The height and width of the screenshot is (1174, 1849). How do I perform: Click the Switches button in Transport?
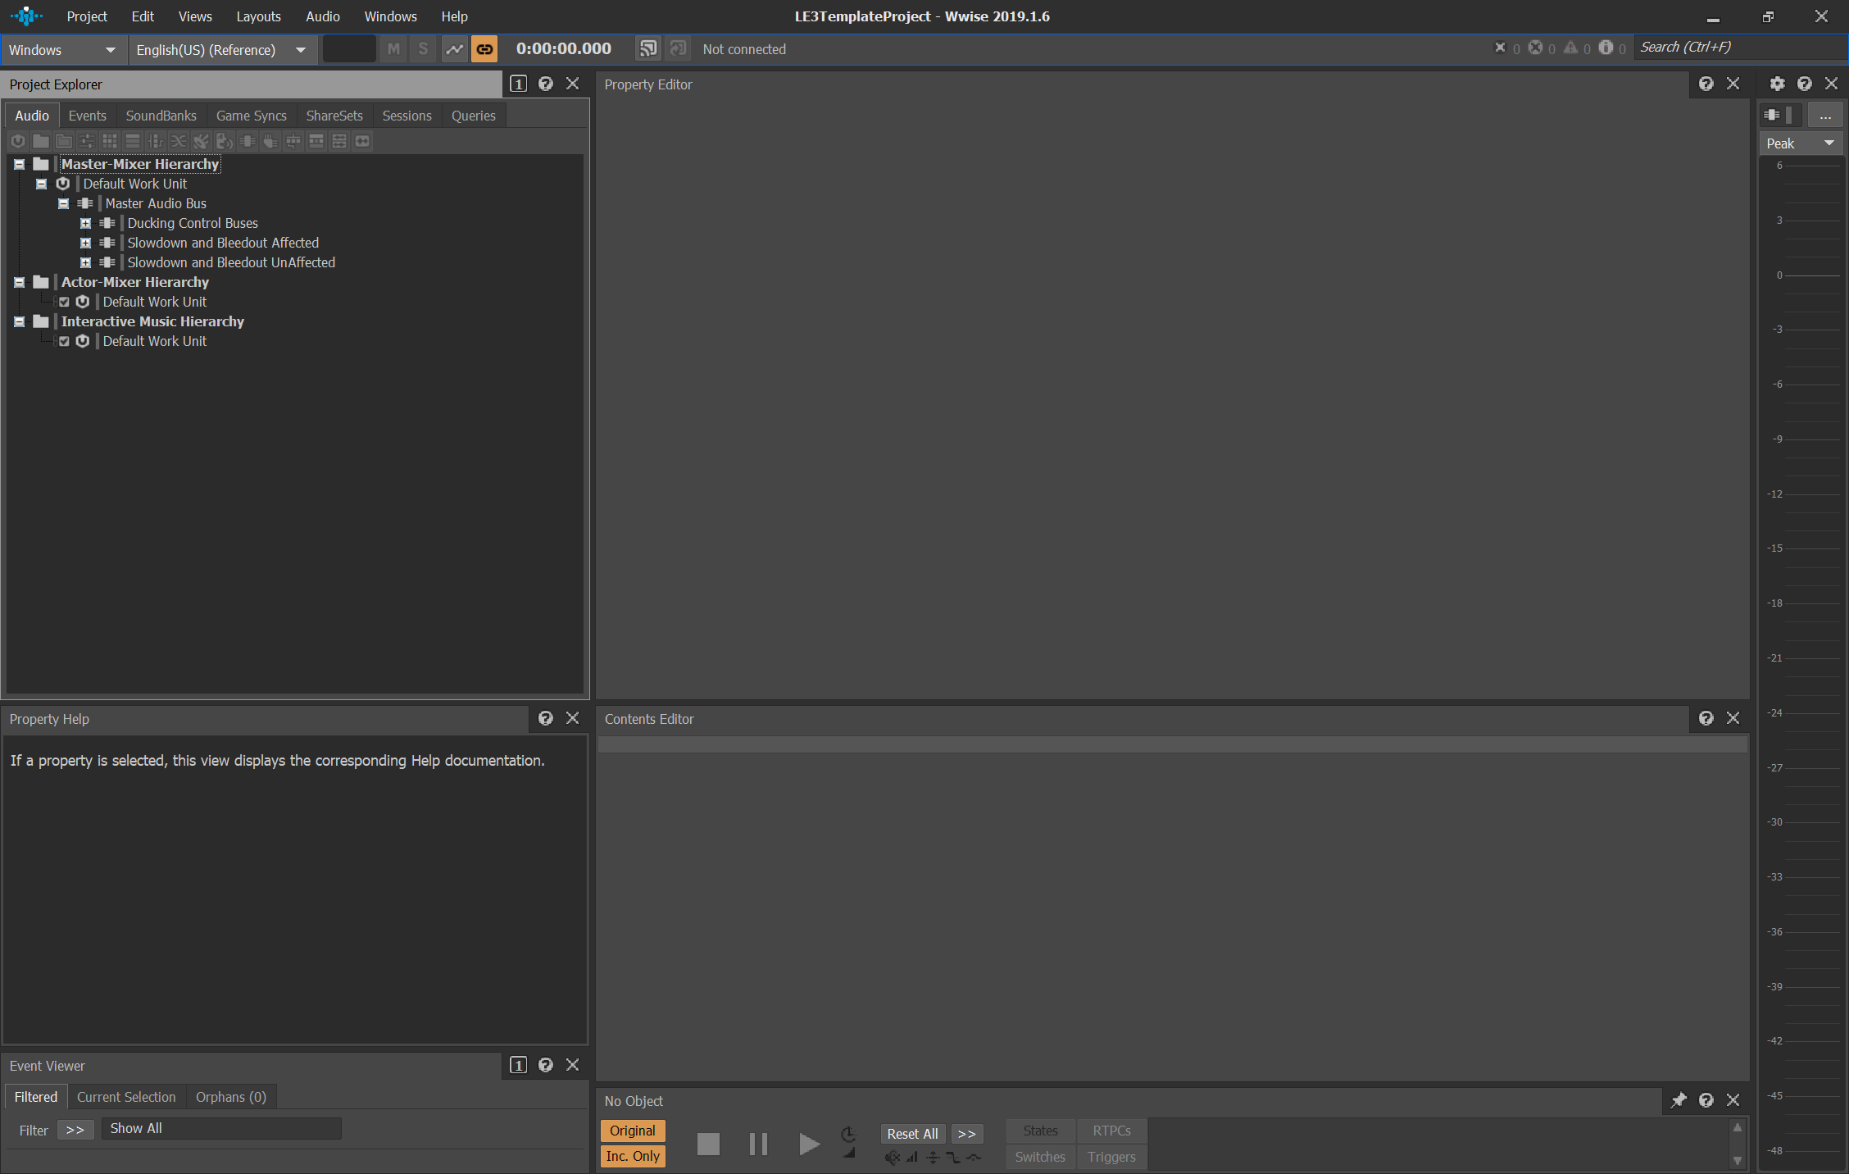[x=1040, y=1157]
